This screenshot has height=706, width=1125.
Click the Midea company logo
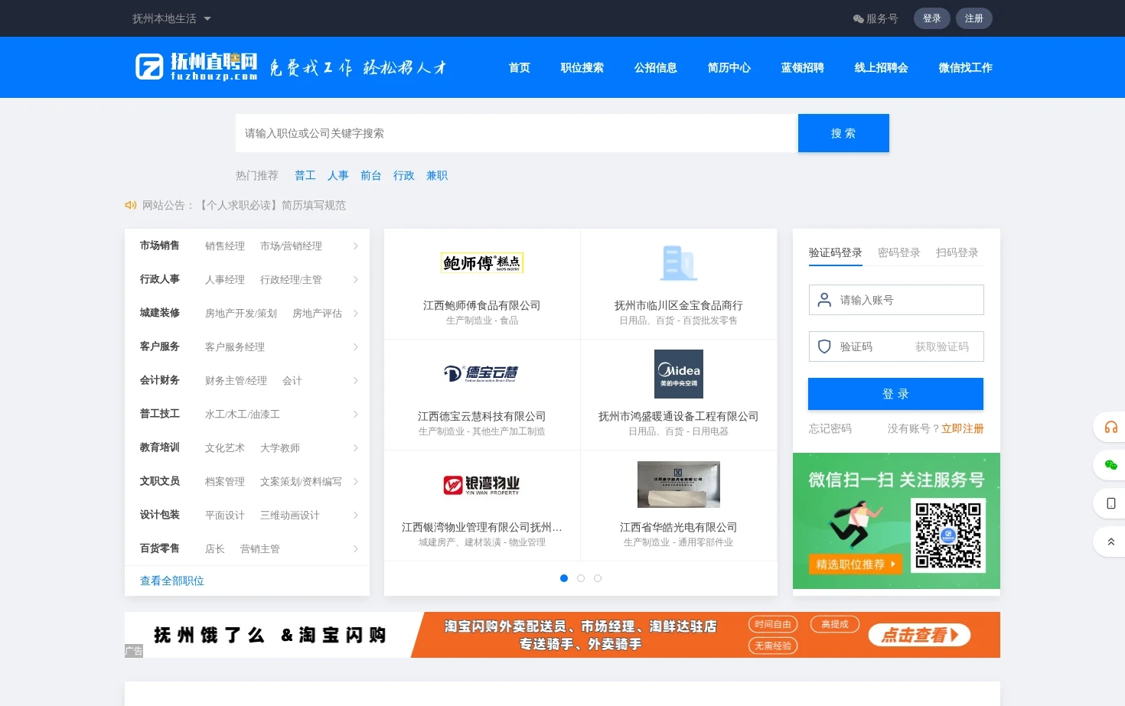click(x=679, y=374)
